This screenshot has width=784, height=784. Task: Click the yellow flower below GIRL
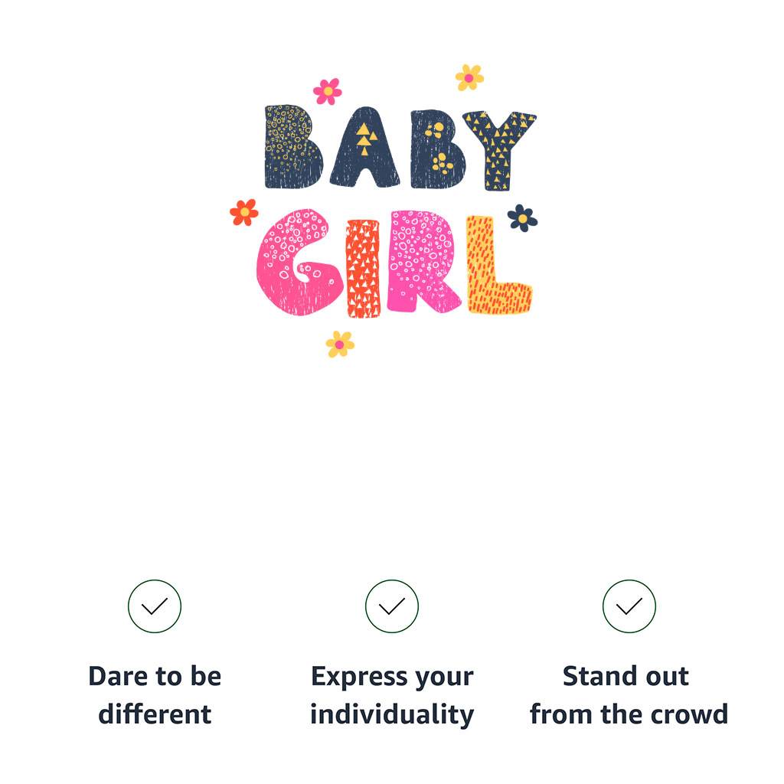click(339, 344)
